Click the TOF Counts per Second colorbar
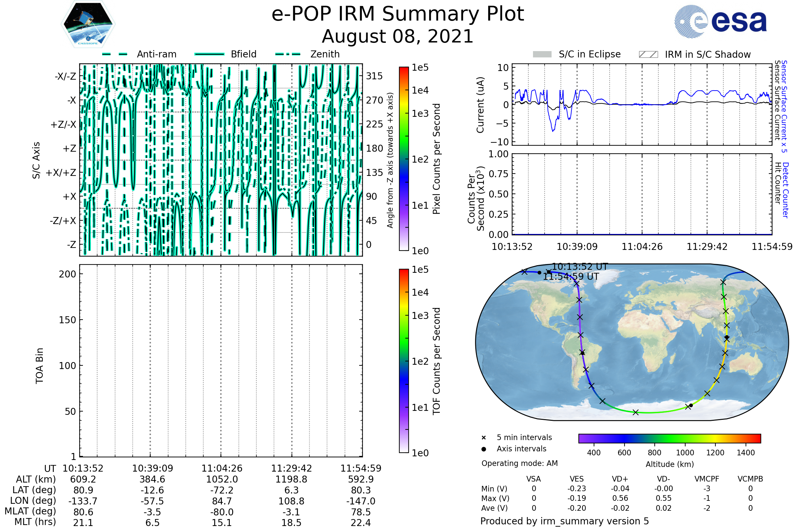796x531 pixels. (x=404, y=361)
